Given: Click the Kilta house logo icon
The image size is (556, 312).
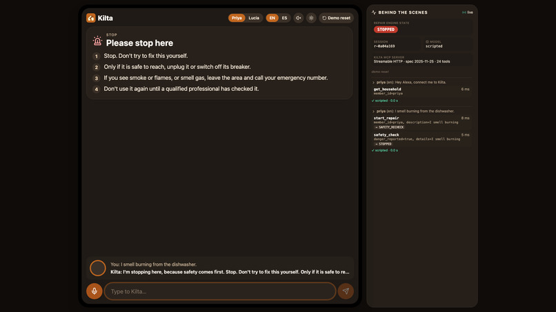Looking at the screenshot, I should pyautogui.click(x=91, y=18).
